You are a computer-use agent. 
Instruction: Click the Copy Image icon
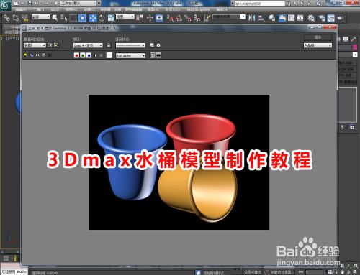31,55
